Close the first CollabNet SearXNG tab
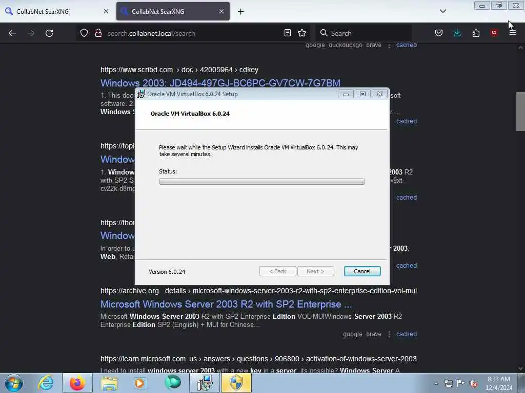 pyautogui.click(x=106, y=11)
